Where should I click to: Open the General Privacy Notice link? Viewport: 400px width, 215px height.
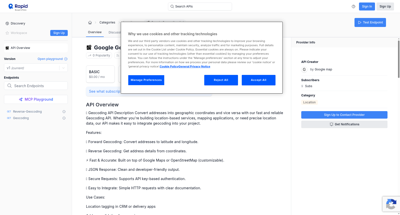coord(194,66)
